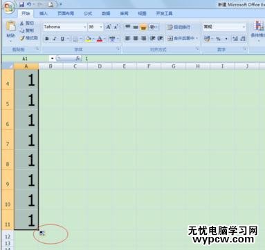Viewport: 265px width, 250px height.
Task: Switch to the 视图 (View) tab
Action: pyautogui.click(x=142, y=14)
